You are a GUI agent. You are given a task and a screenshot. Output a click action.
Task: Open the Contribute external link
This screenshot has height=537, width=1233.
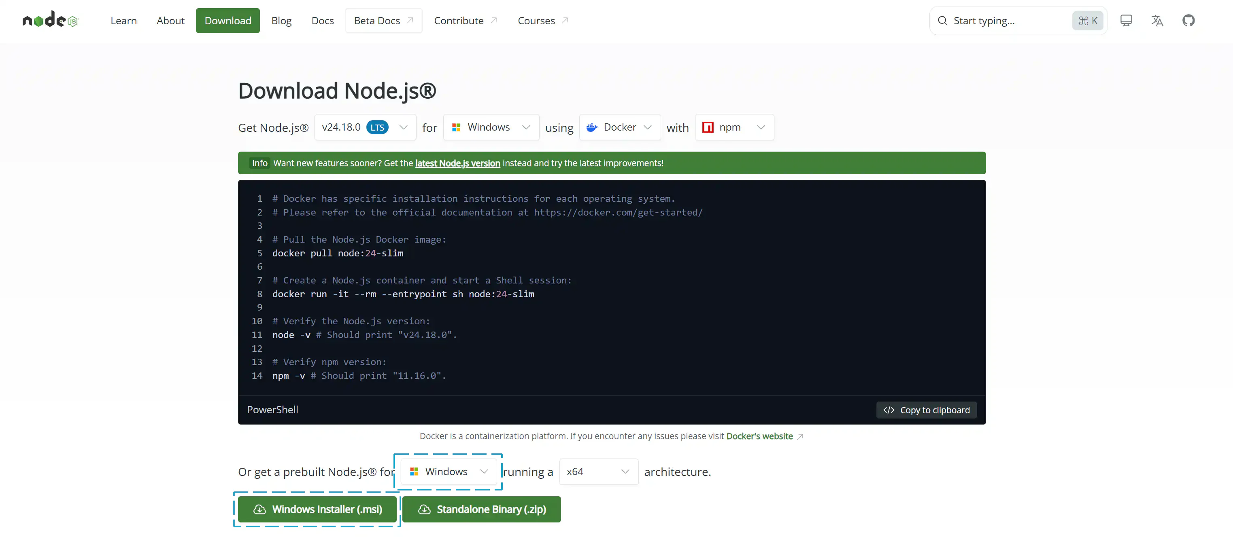tap(466, 21)
